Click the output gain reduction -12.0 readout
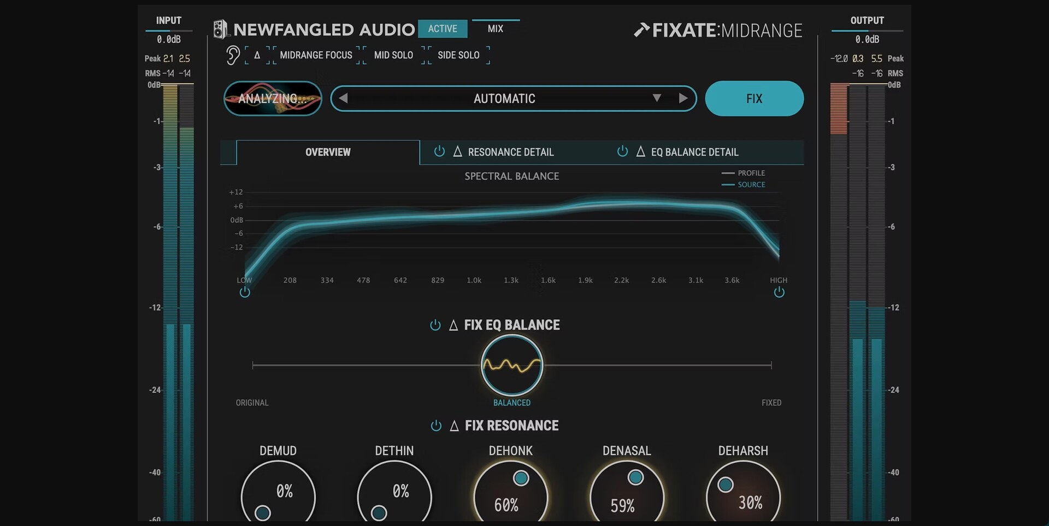The height and width of the screenshot is (526, 1049). pos(839,58)
